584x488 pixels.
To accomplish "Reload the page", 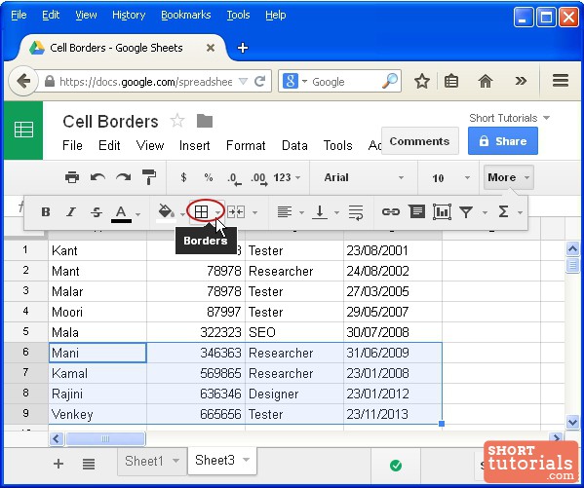I will pyautogui.click(x=259, y=81).
